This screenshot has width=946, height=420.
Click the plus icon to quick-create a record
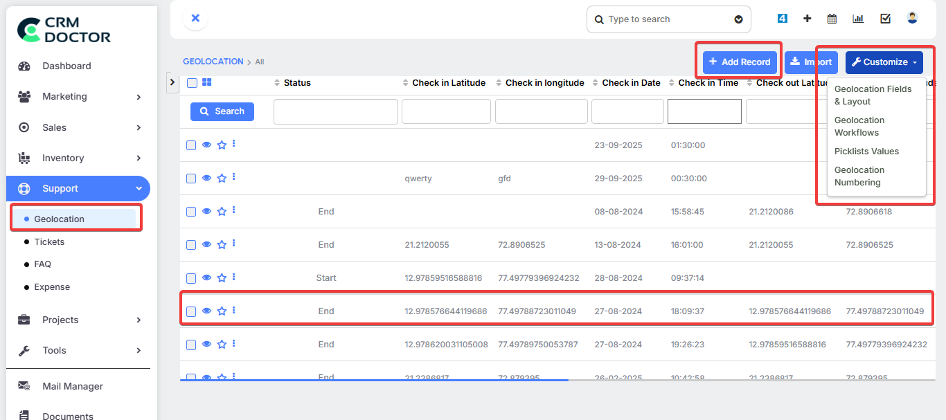click(807, 18)
